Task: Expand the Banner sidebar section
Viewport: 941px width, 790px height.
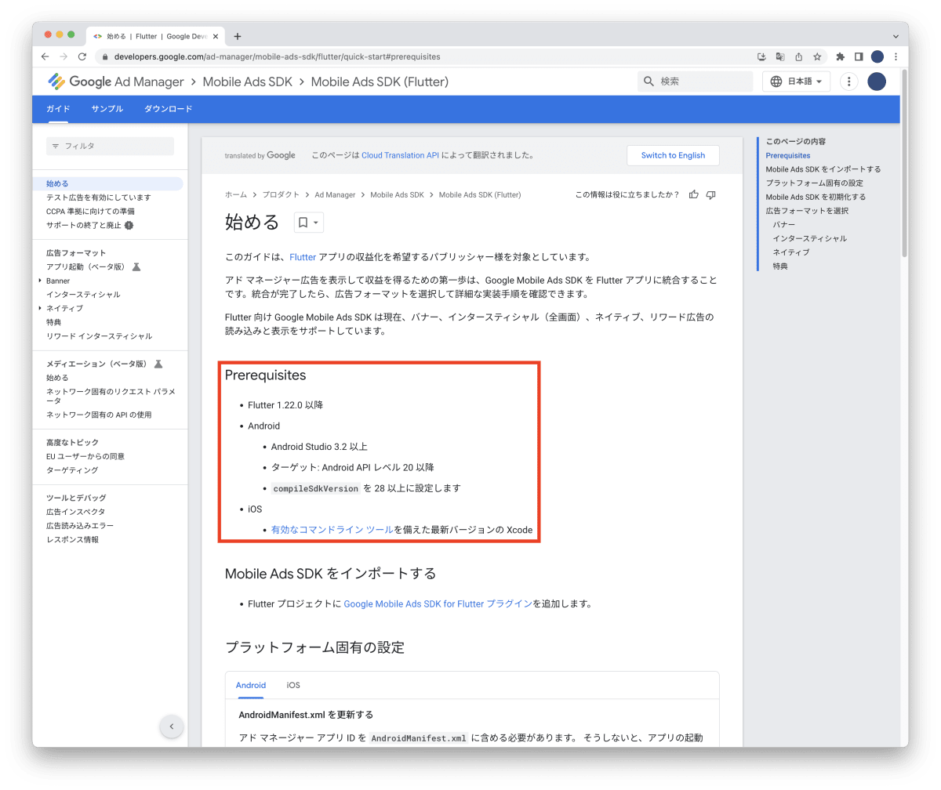Action: pos(40,281)
